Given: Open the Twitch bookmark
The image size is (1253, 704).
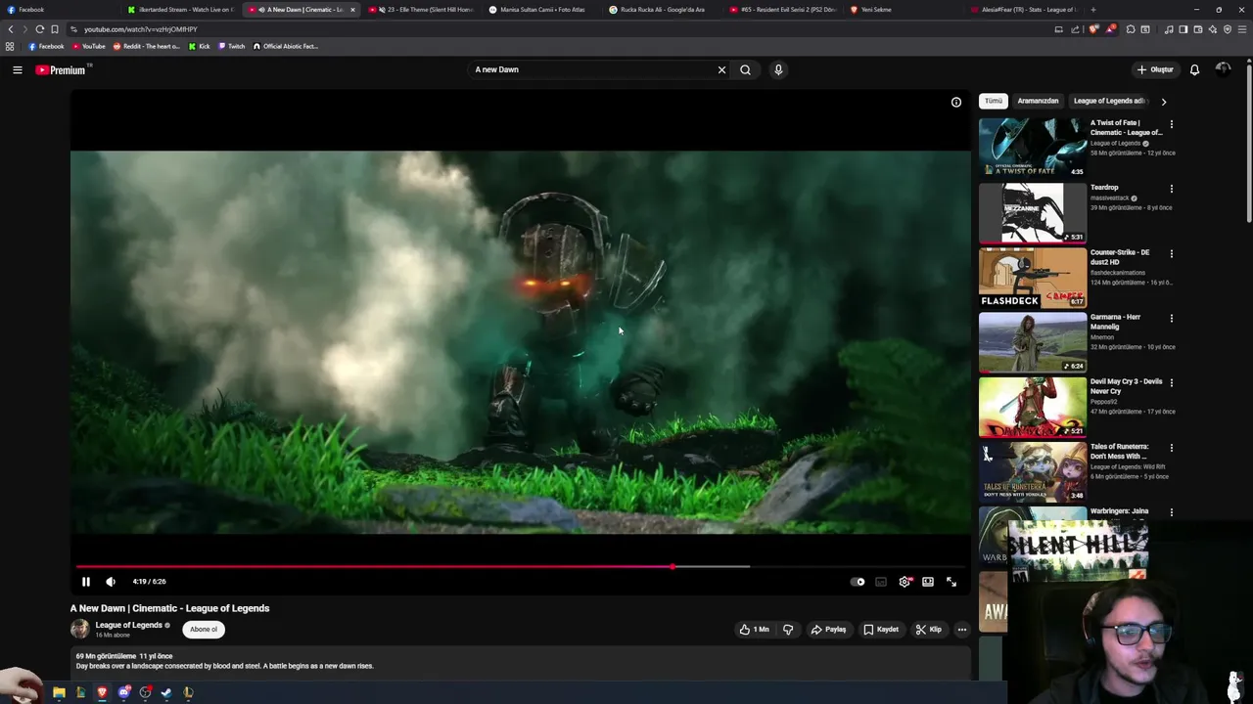Looking at the screenshot, I should [x=231, y=46].
